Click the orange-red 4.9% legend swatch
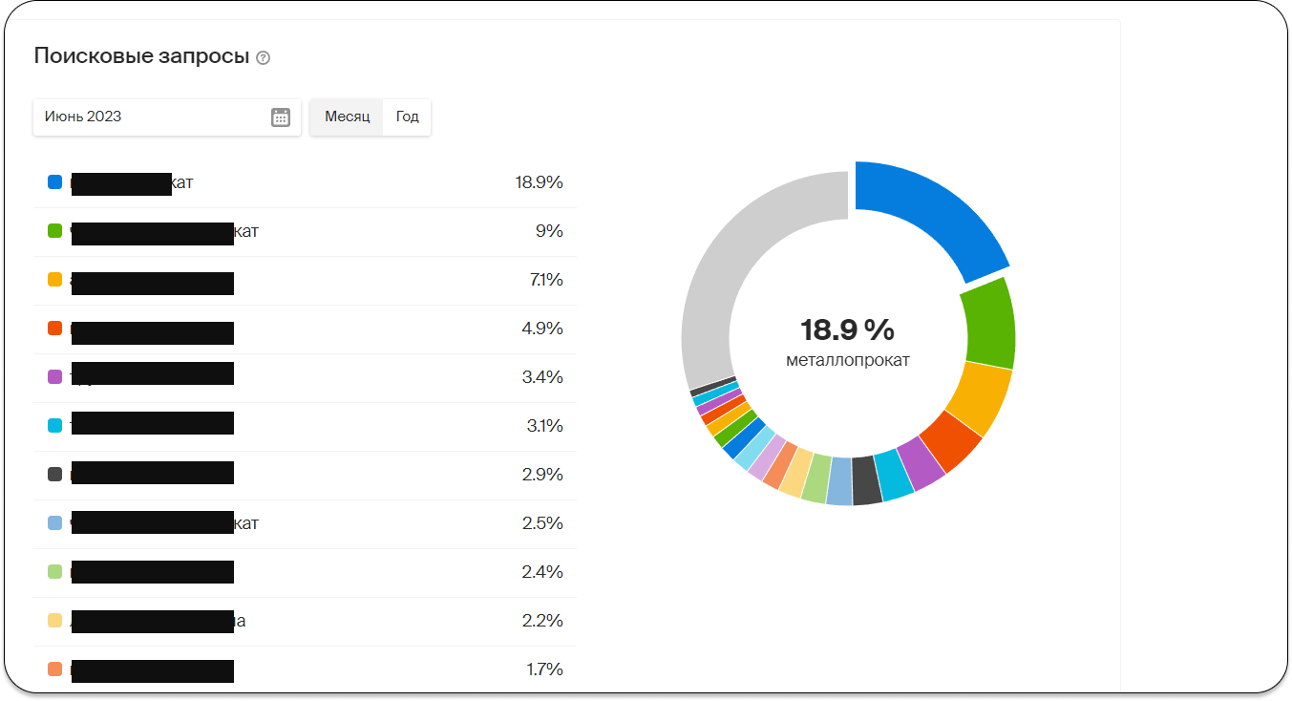The image size is (1292, 701). coord(55,329)
